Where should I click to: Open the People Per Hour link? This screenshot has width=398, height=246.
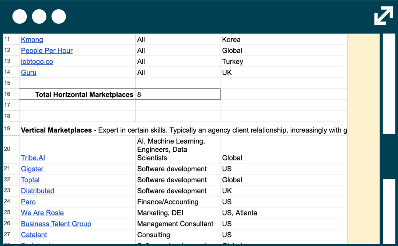point(47,50)
